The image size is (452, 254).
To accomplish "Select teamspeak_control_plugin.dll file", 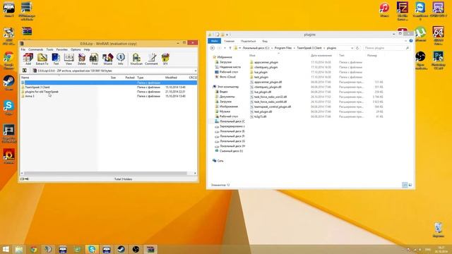I will coord(273,107).
